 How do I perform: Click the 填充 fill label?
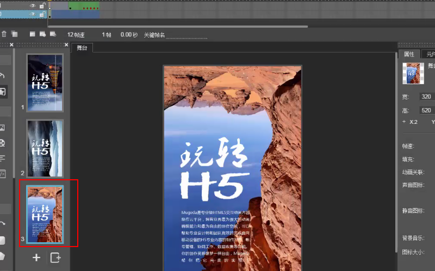point(408,159)
